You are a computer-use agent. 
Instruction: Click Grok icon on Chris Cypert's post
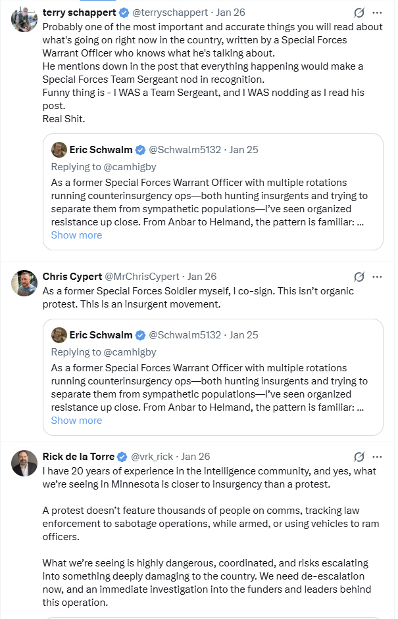(x=359, y=277)
